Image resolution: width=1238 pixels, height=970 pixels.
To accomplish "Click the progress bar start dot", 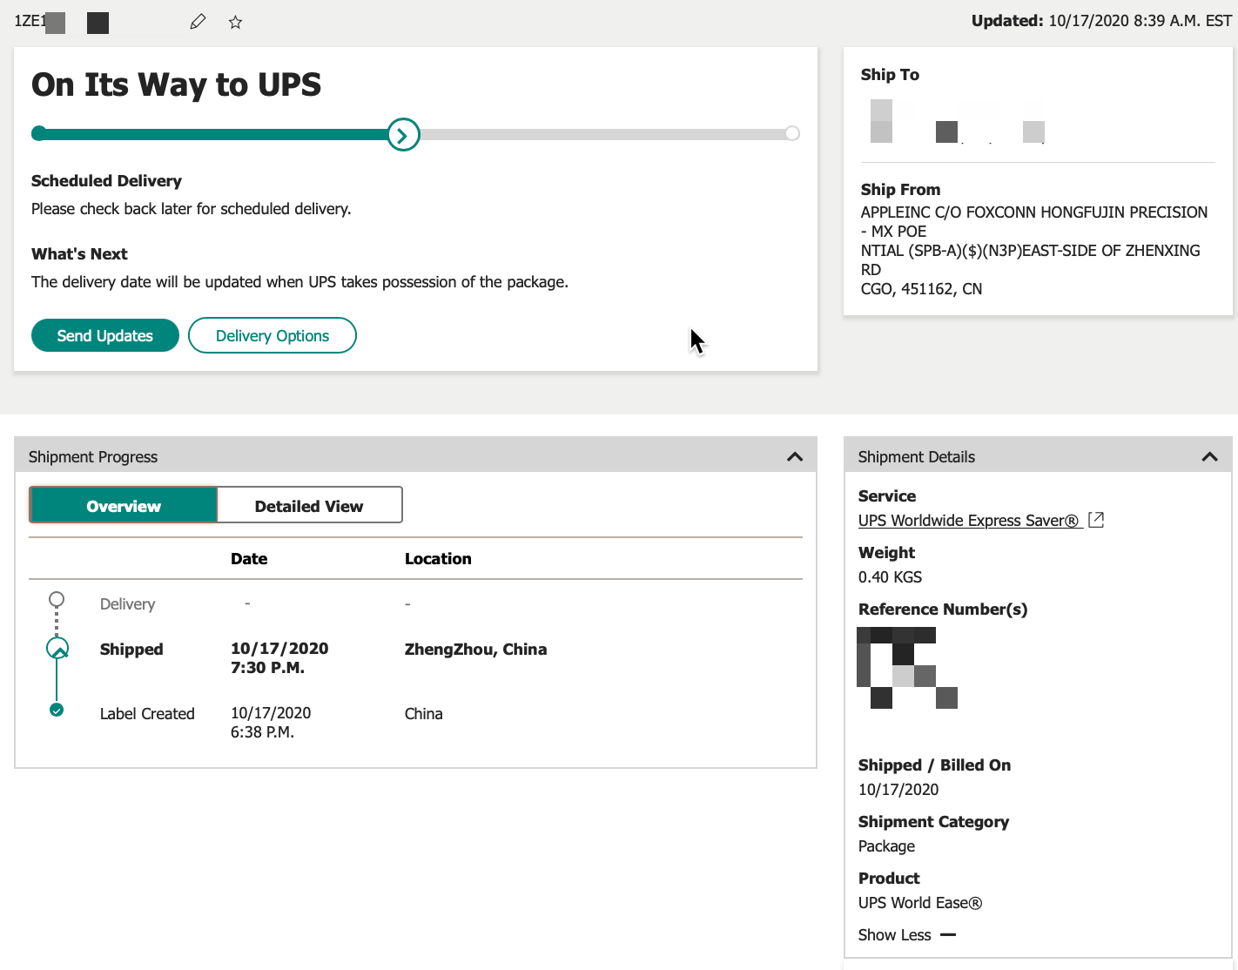I will click(x=38, y=133).
